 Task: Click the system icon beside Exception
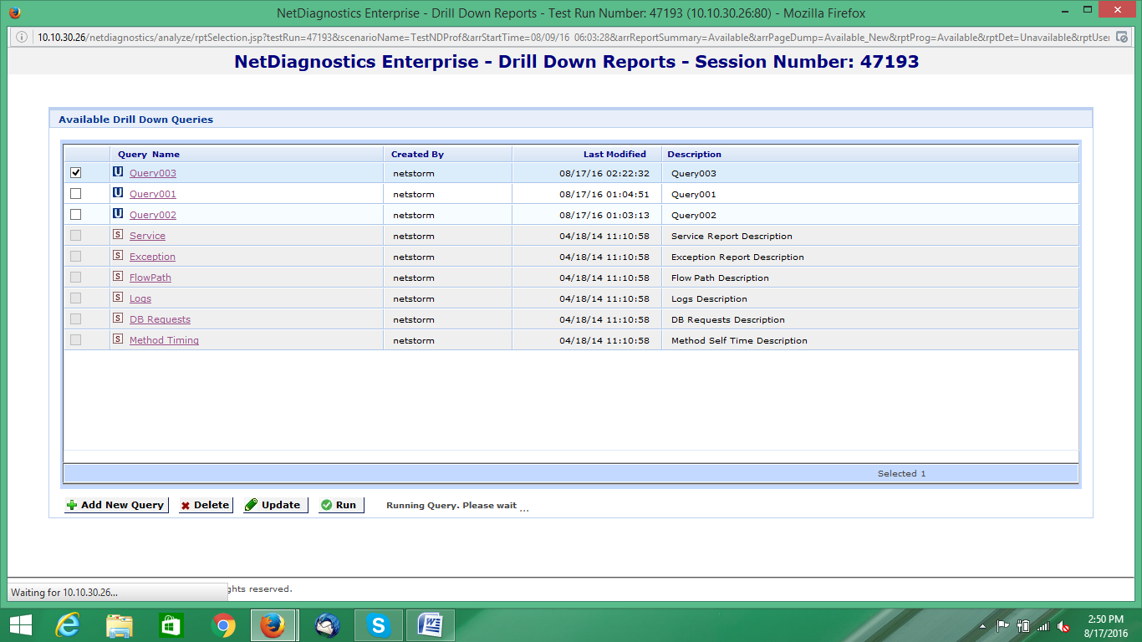tap(118, 256)
